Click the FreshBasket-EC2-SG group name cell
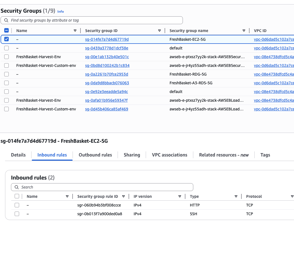 click(187, 39)
